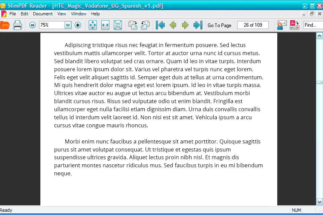Viewport: 323px width, 215px height.
Task: Jump to the last page
Action: point(198,25)
